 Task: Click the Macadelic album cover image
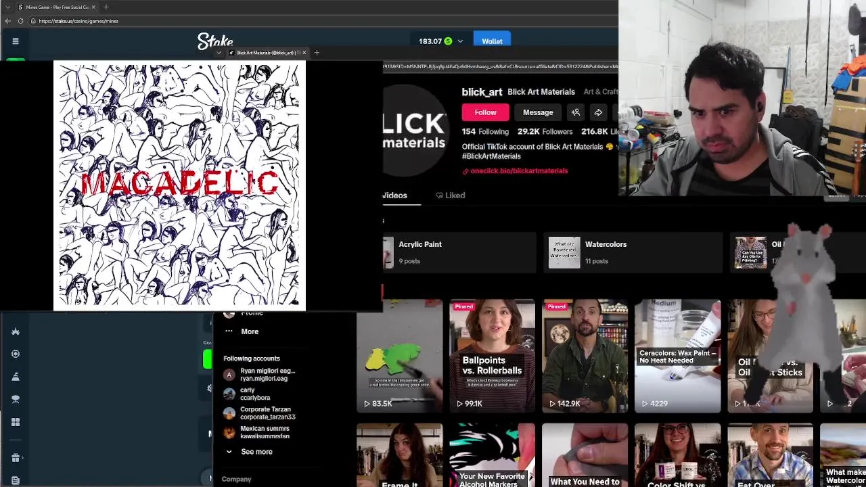179,186
